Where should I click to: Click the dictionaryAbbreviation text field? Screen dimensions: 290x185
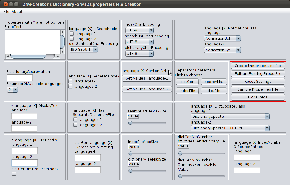coord(20,78)
